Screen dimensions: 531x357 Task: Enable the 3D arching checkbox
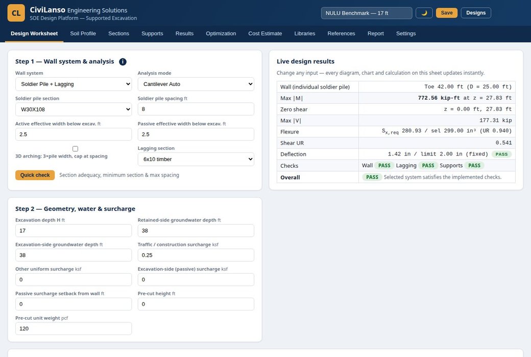75,149
